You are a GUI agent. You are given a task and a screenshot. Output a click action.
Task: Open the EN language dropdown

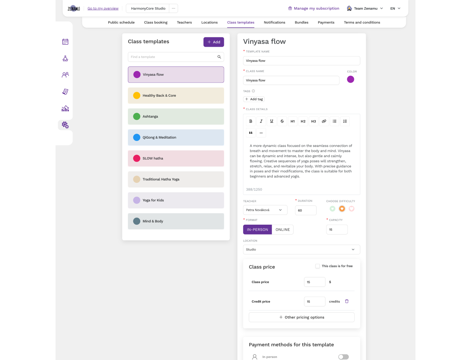point(395,8)
